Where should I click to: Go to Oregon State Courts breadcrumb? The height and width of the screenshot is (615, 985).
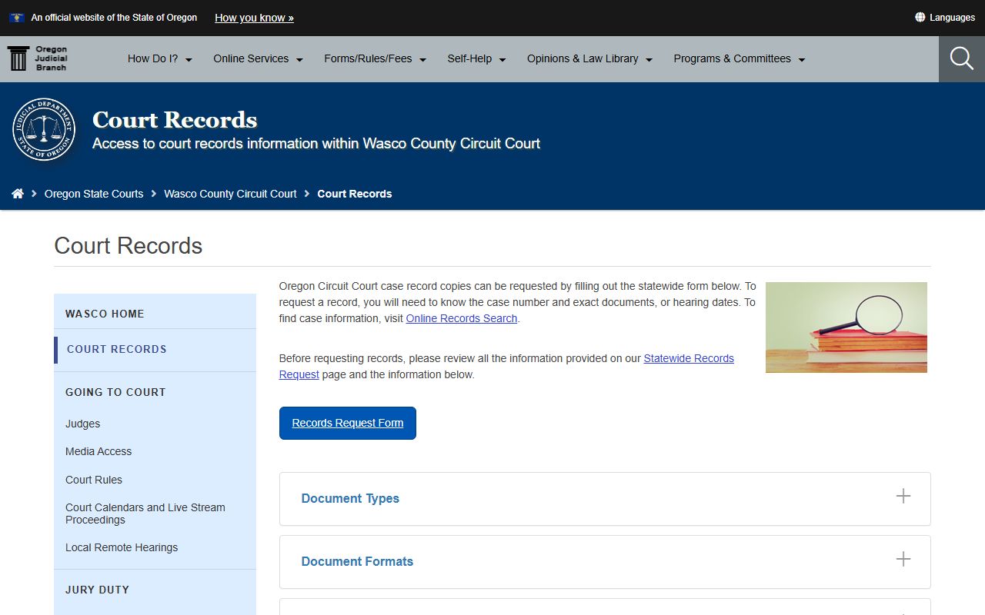tap(94, 194)
